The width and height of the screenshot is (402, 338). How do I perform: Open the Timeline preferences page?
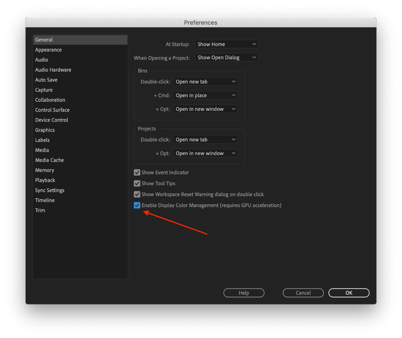[x=45, y=200]
